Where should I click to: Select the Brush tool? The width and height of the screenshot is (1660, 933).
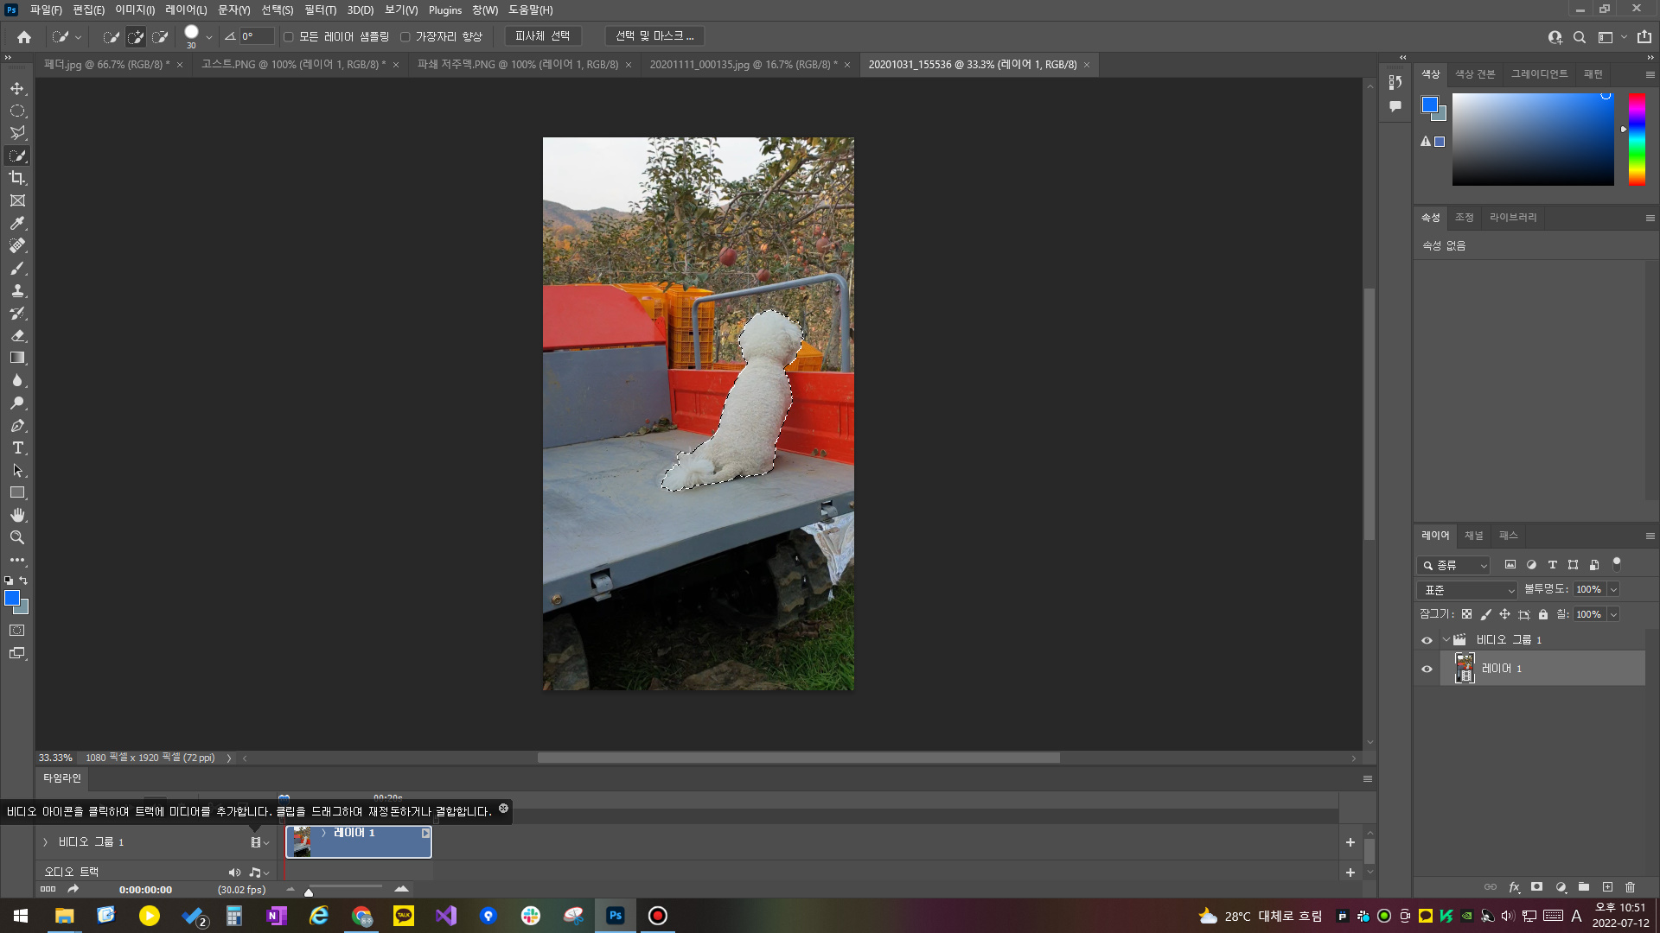coord(17,268)
